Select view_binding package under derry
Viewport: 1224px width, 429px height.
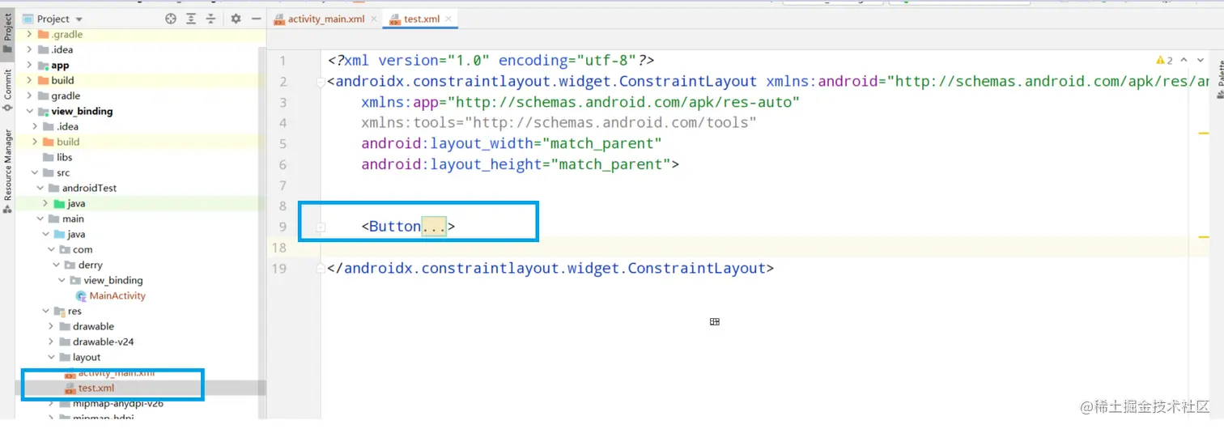click(113, 281)
